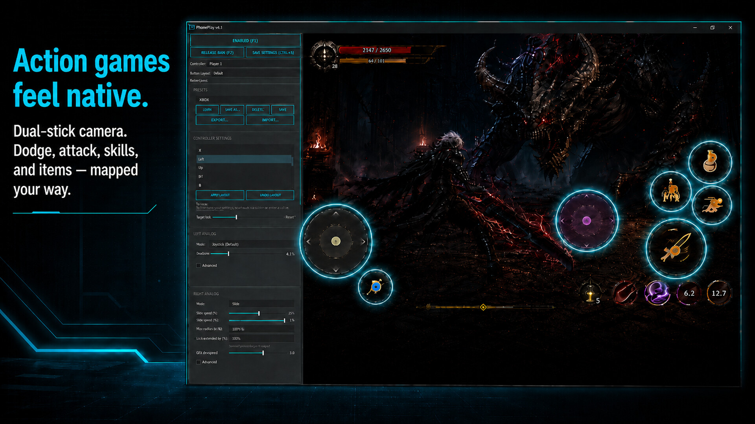
Task: Enable Advanced under Right Analog
Action: [x=199, y=362]
